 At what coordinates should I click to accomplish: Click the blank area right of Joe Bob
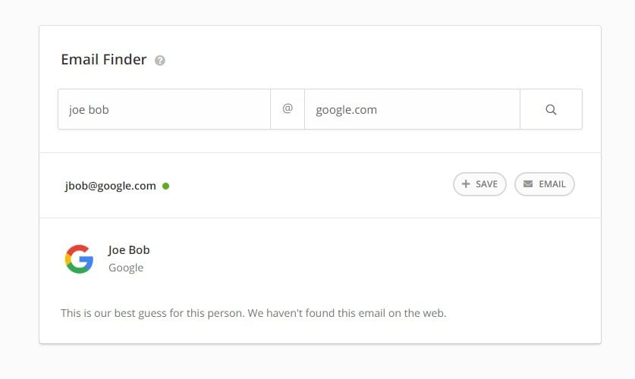point(364,259)
